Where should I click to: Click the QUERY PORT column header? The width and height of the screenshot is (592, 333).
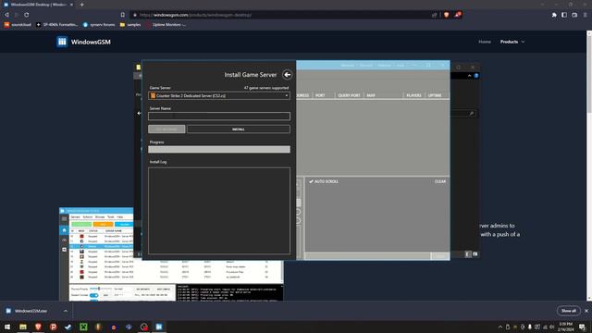349,95
